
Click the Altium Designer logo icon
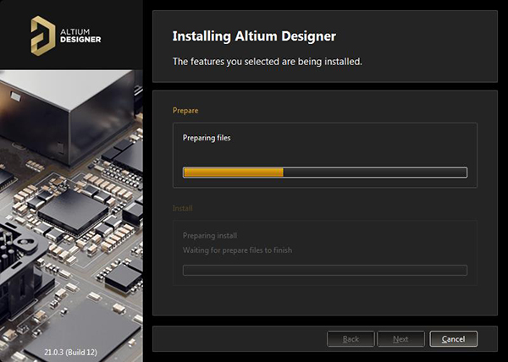[x=43, y=36]
